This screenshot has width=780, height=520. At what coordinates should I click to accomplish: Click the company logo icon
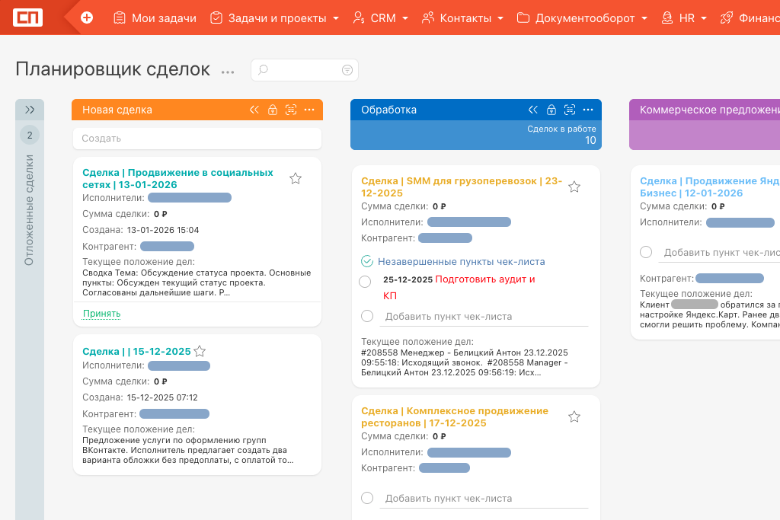click(28, 18)
